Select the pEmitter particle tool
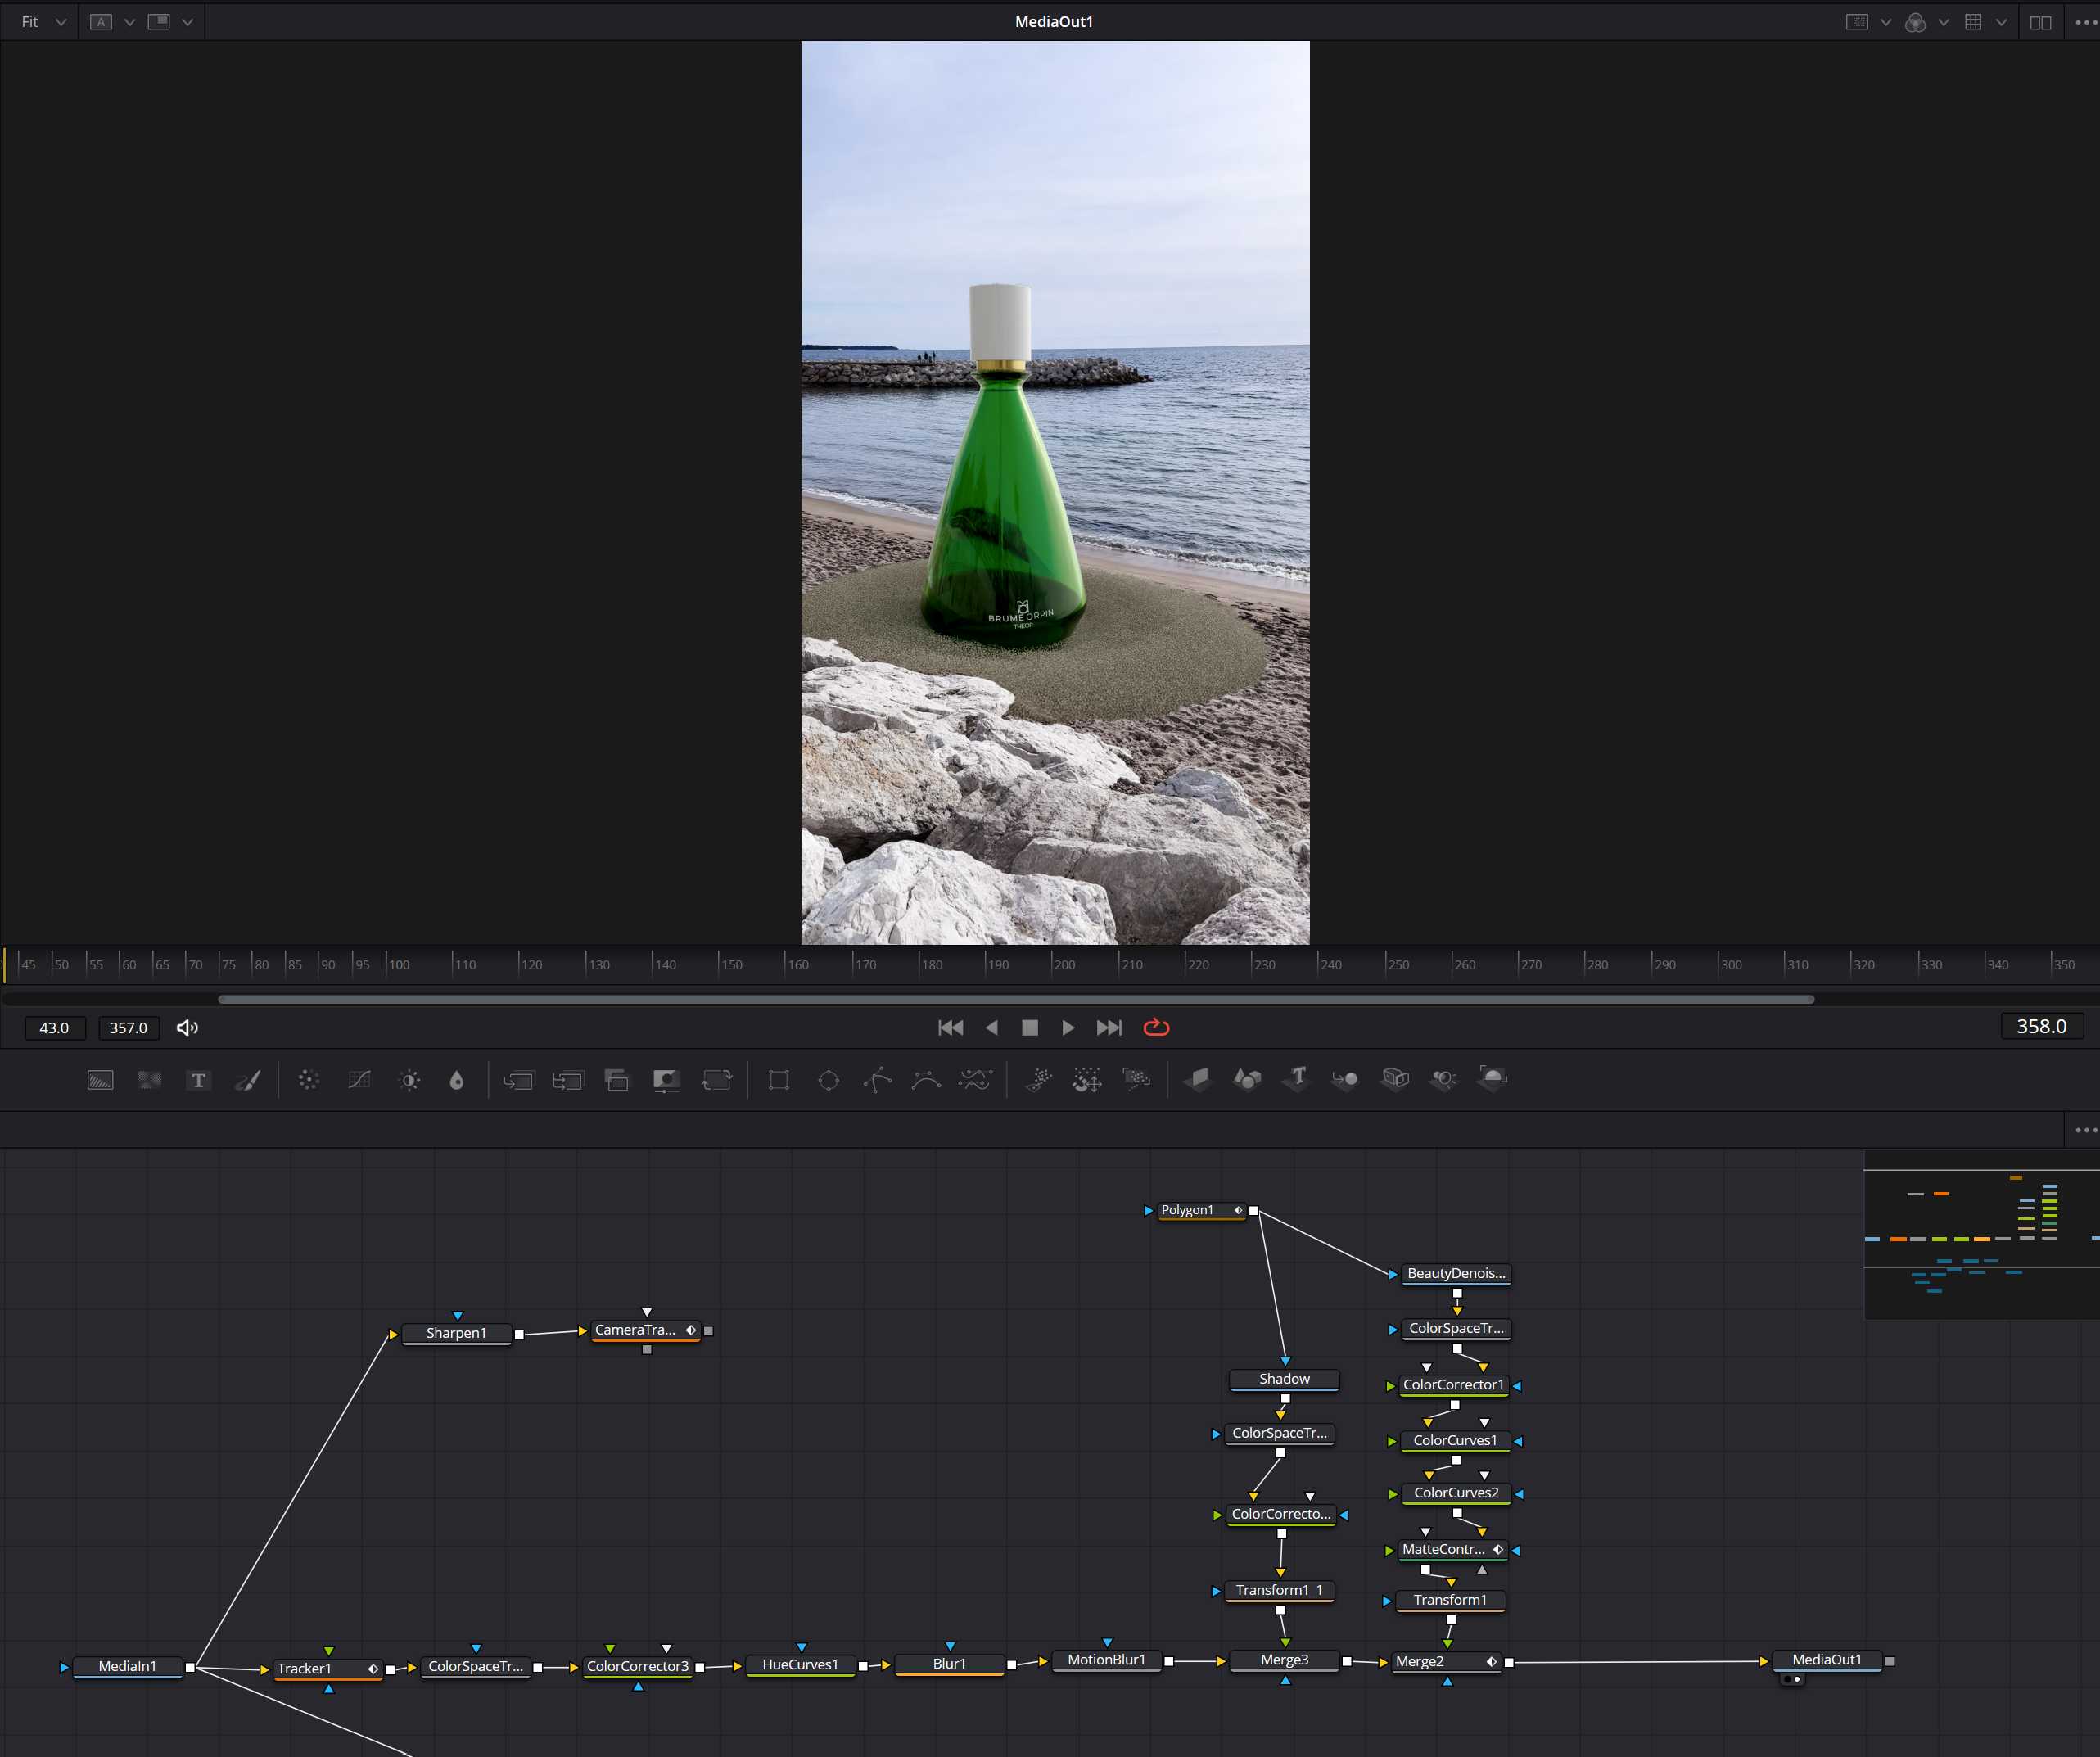Viewport: 2100px width, 1757px height. pos(1040,1080)
